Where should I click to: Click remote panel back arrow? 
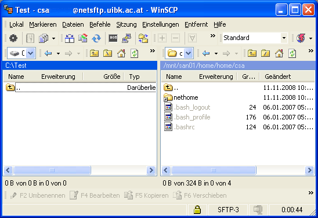(206, 53)
